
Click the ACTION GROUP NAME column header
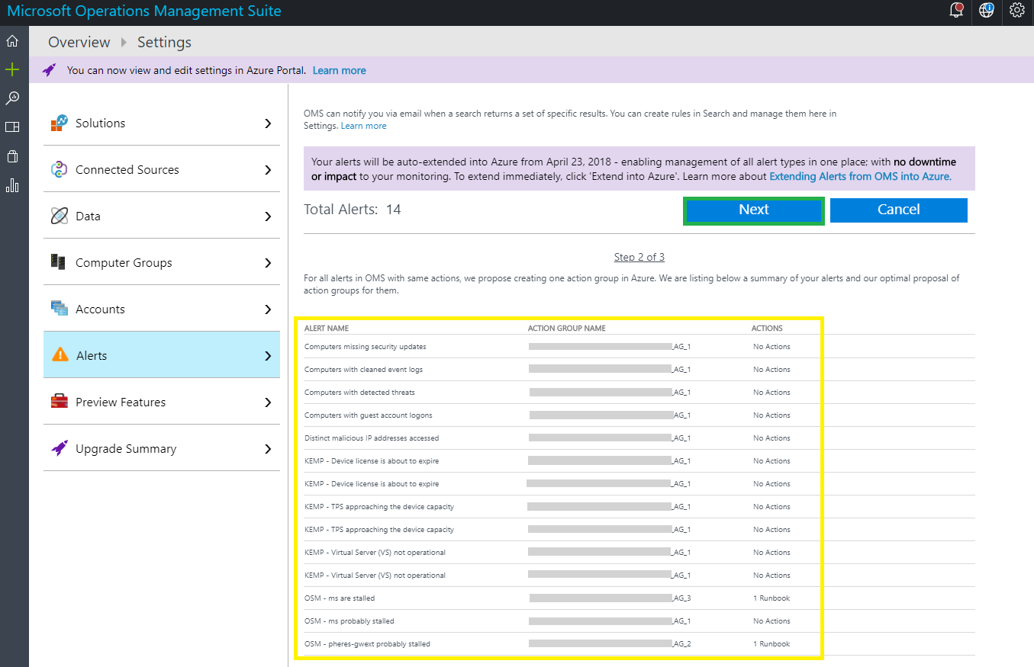(567, 329)
